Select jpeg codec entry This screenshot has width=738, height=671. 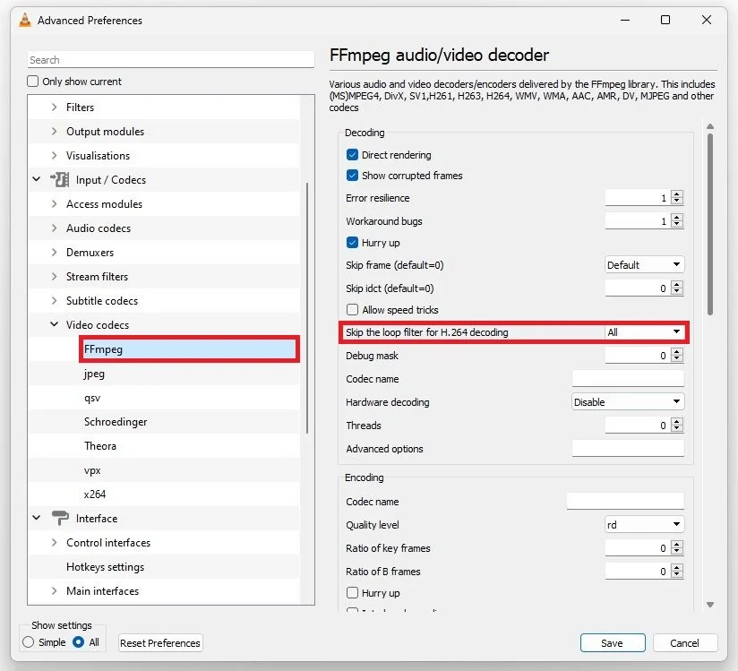click(94, 374)
